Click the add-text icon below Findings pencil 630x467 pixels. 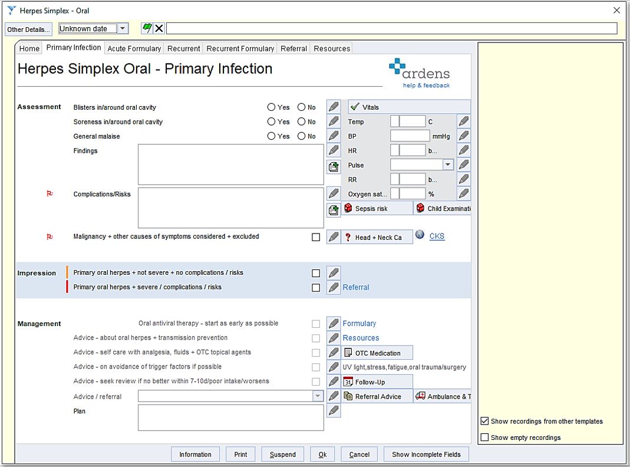pyautogui.click(x=334, y=166)
